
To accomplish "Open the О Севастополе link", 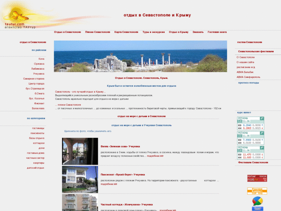I will [245, 57].
